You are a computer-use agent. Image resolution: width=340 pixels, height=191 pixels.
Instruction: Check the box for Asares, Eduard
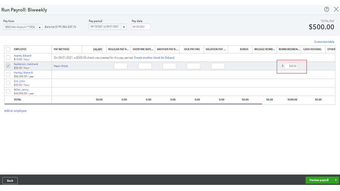click(8, 57)
